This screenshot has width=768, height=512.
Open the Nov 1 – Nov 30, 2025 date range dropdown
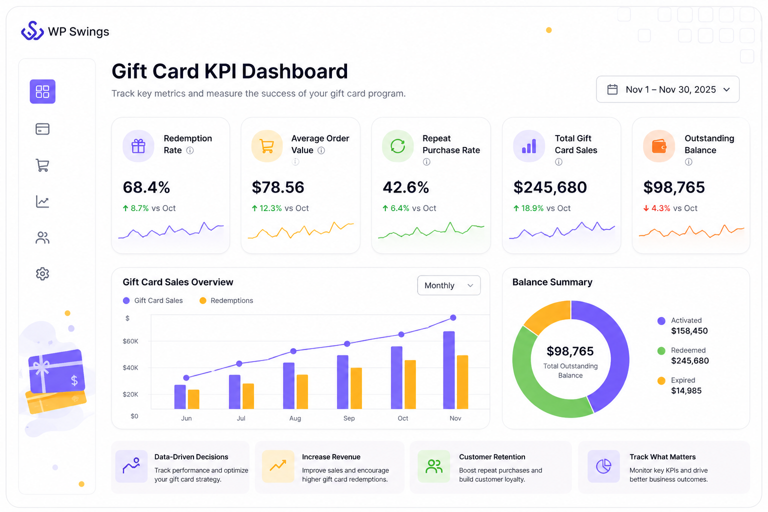point(667,89)
